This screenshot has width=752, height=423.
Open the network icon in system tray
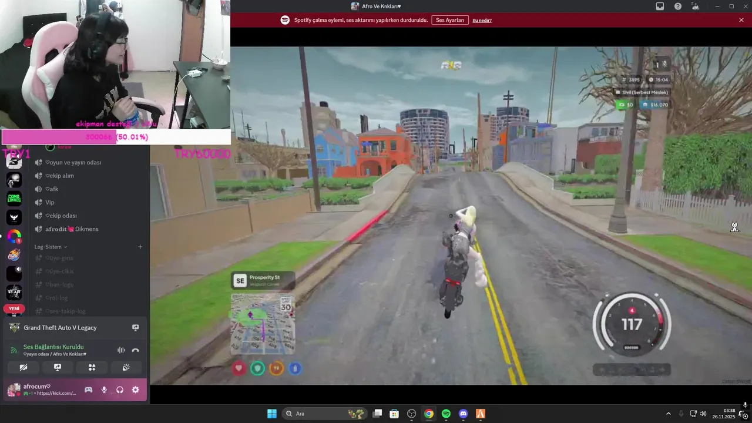[x=693, y=414]
